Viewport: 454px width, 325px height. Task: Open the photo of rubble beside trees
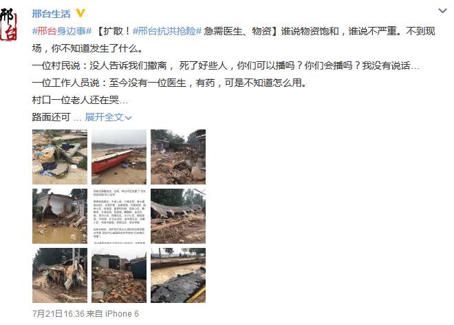coord(178,157)
